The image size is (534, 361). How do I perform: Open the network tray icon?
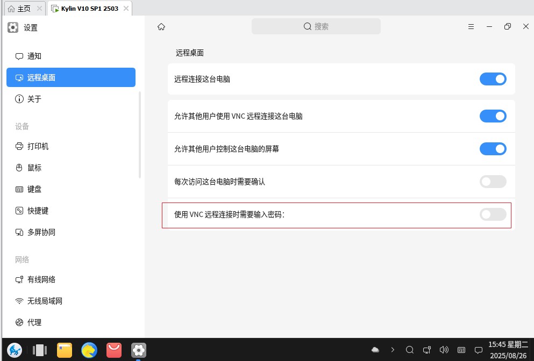coord(427,350)
